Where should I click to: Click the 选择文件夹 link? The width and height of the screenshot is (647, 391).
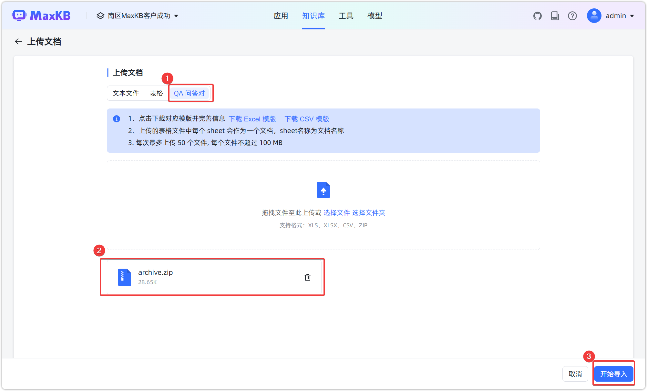(369, 212)
